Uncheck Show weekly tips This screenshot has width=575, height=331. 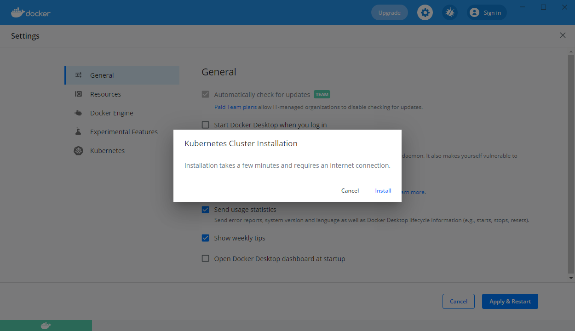tap(205, 238)
